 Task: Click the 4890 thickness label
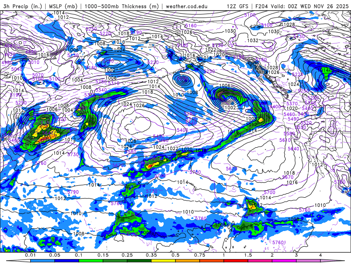click(x=31, y=52)
